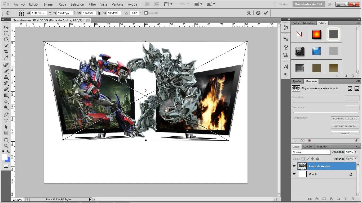Add a layer style with fx button
This screenshot has width=362, height=203.
[317, 199]
